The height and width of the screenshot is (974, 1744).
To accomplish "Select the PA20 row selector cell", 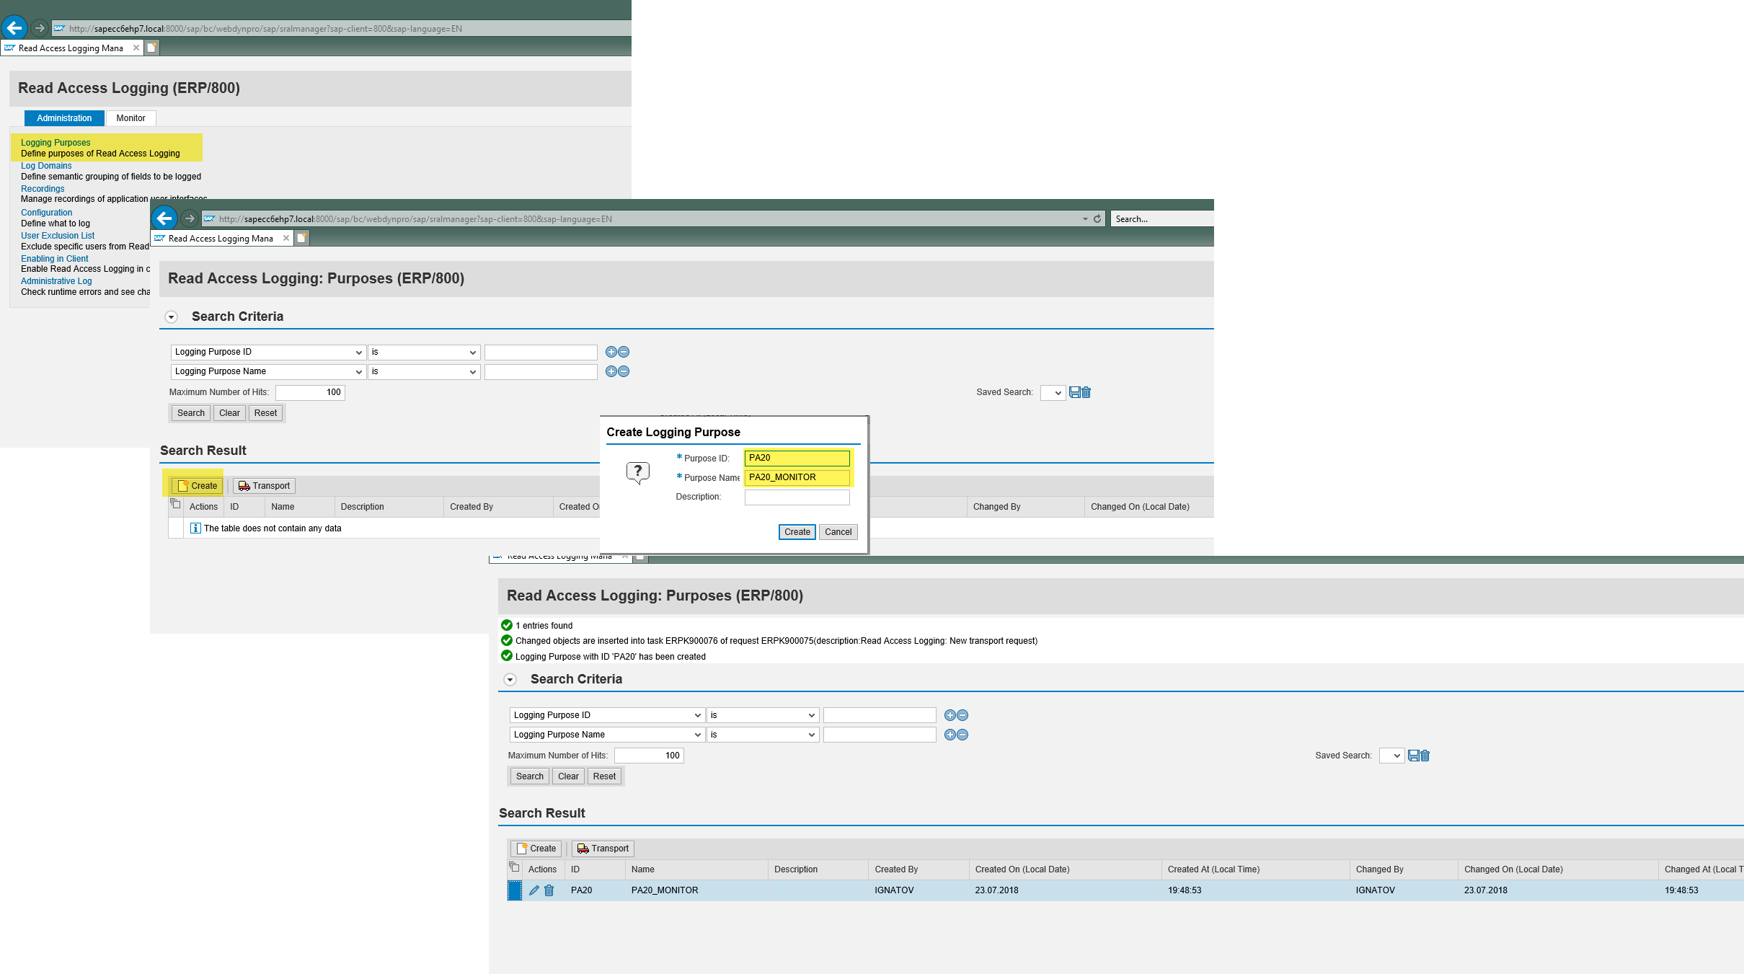I will pyautogui.click(x=514, y=890).
